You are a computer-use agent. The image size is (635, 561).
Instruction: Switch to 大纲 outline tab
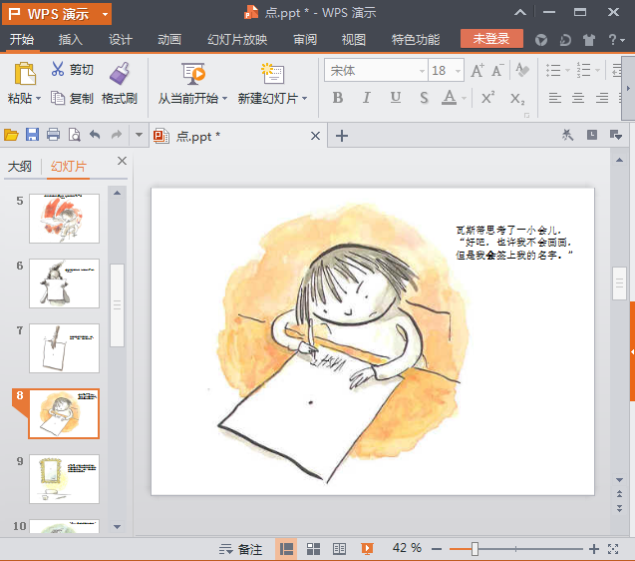pos(20,167)
